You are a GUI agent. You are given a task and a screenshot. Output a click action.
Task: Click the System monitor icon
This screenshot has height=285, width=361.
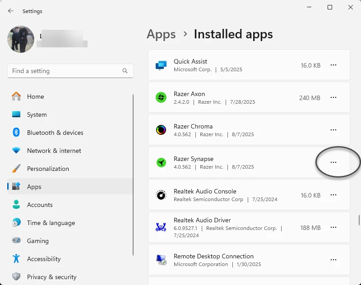[x=16, y=115]
